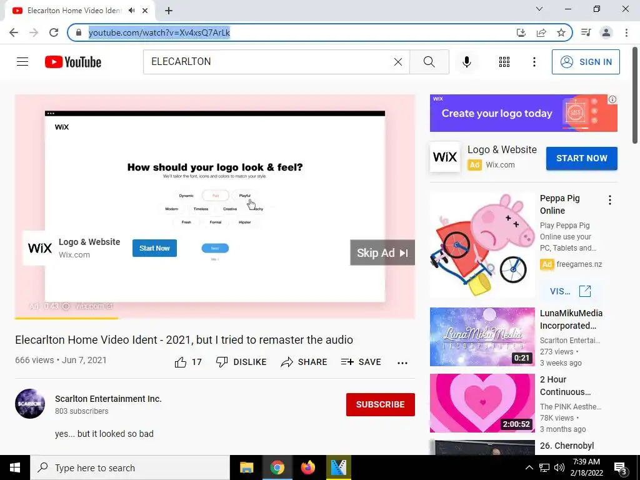Skip the Wix ad
This screenshot has width=640, height=480.
(x=382, y=252)
